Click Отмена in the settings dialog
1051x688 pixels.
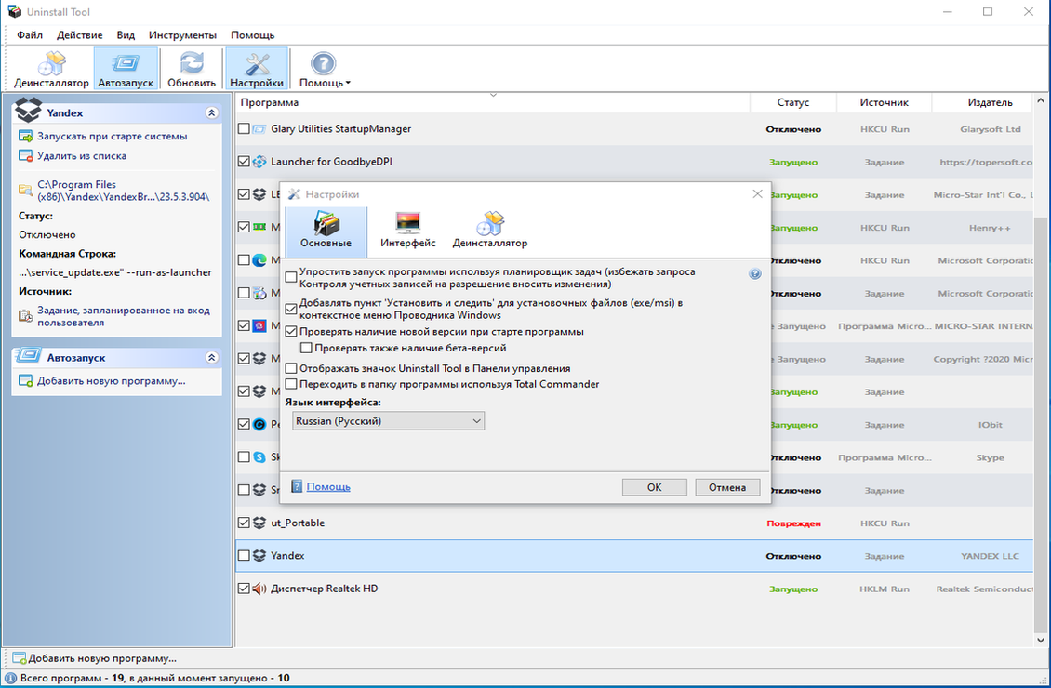727,487
